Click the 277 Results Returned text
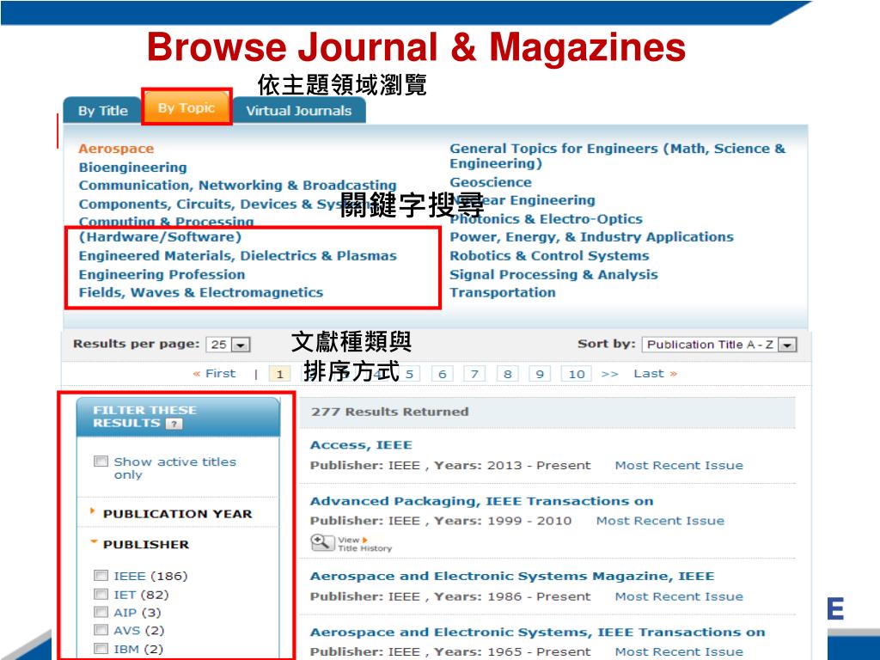880x660 pixels. 390,412
